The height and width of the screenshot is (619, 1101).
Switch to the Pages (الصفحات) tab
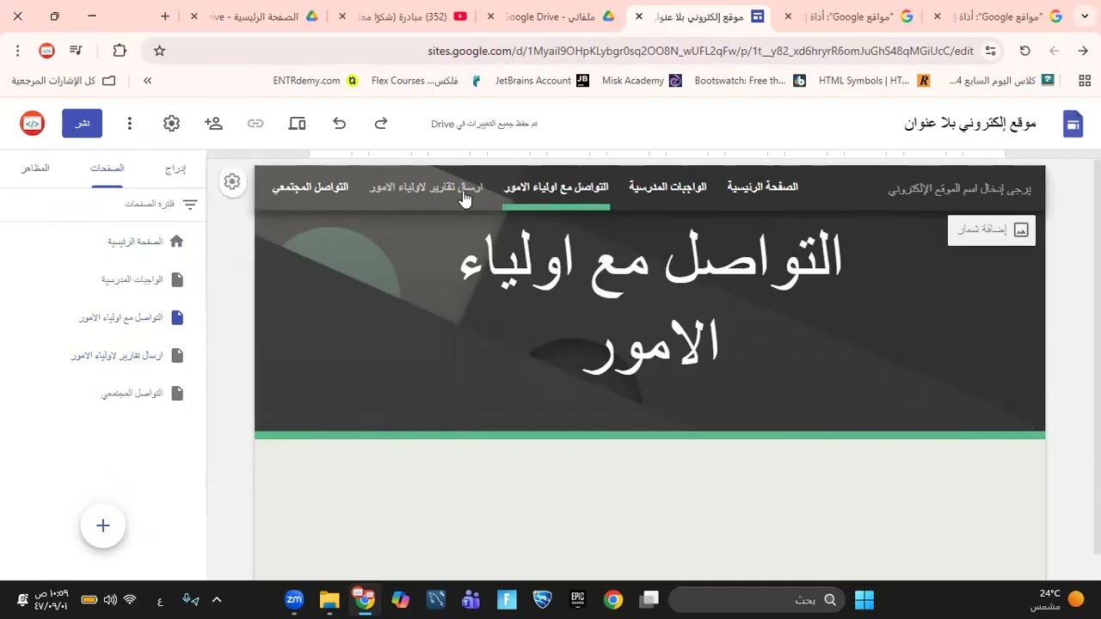pyautogui.click(x=107, y=169)
